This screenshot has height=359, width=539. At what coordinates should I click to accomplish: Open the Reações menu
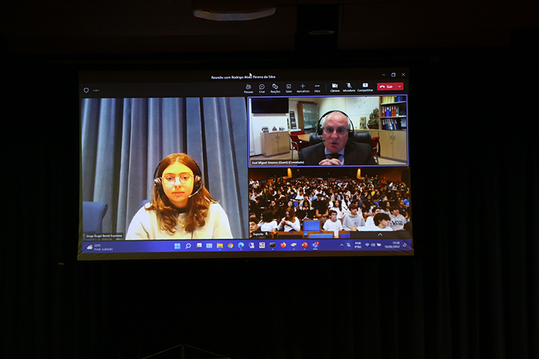[x=275, y=88]
